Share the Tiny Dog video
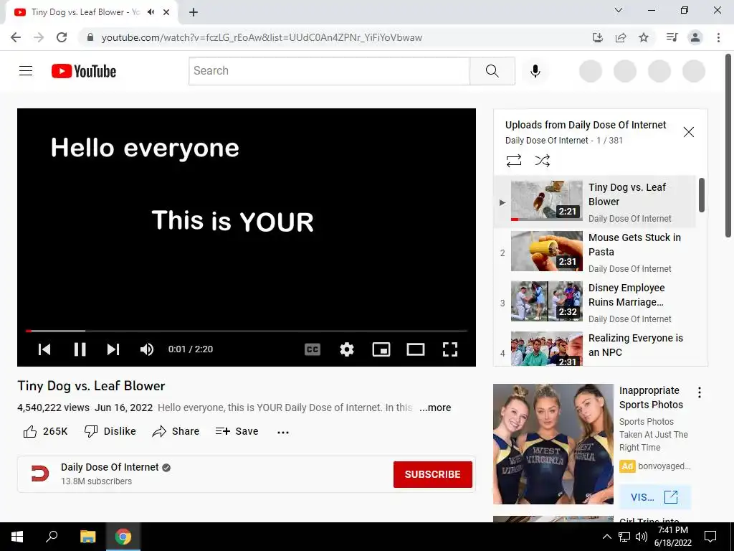This screenshot has width=734, height=551. click(176, 431)
